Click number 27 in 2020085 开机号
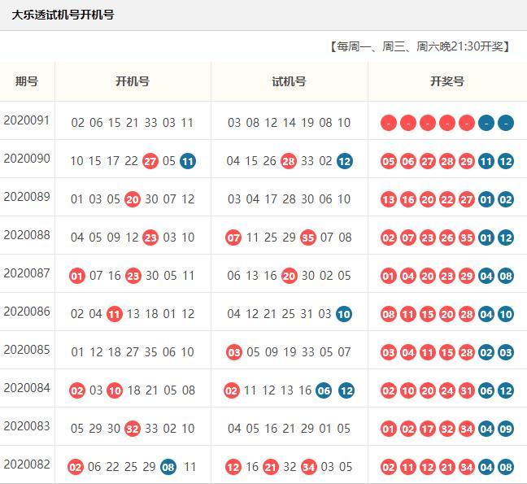Viewport: 527px width, 484px height. [x=133, y=352]
